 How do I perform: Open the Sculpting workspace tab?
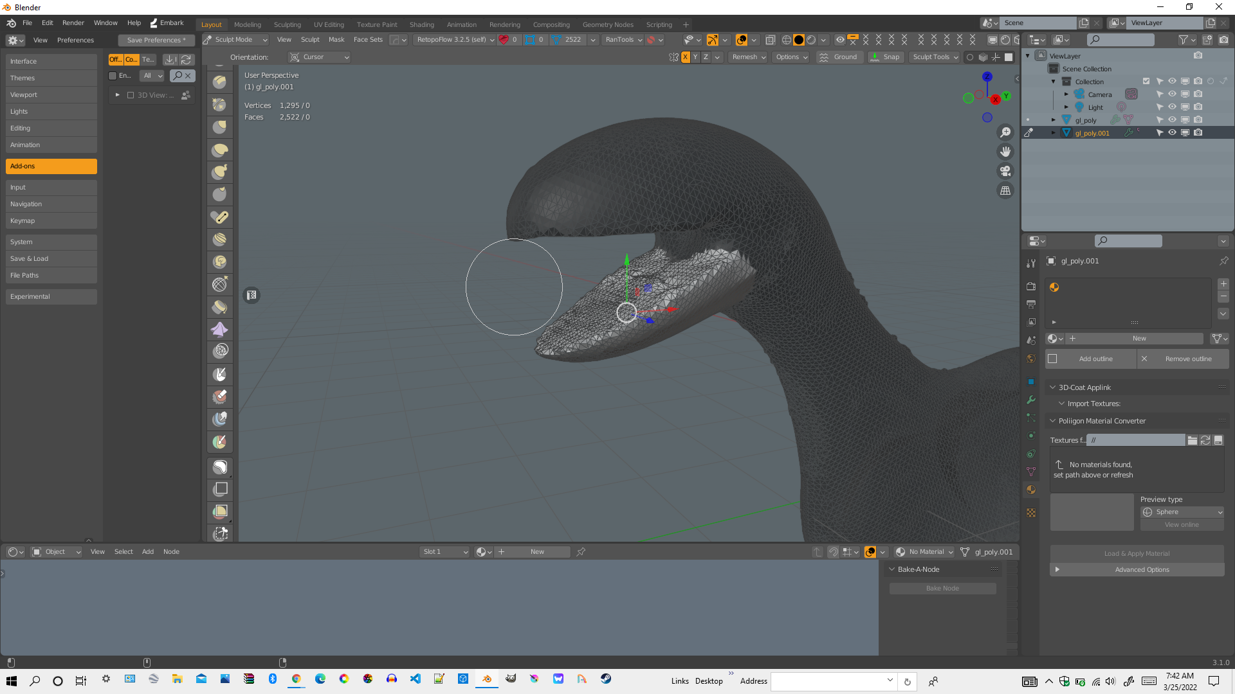click(x=287, y=24)
